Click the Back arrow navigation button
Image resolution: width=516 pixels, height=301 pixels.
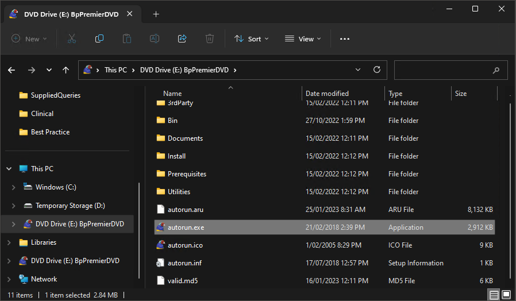click(x=11, y=70)
